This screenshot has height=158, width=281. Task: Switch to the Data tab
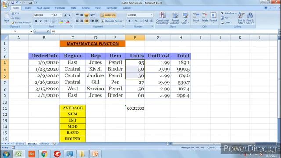tap(73, 8)
